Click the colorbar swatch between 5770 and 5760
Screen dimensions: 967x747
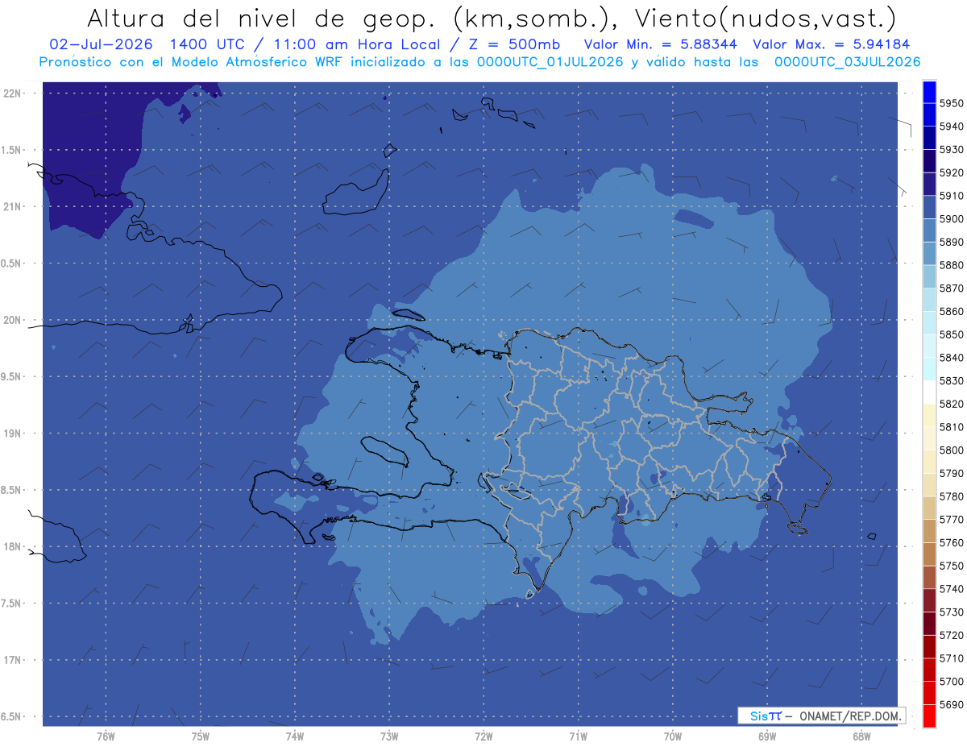pyautogui.click(x=929, y=531)
